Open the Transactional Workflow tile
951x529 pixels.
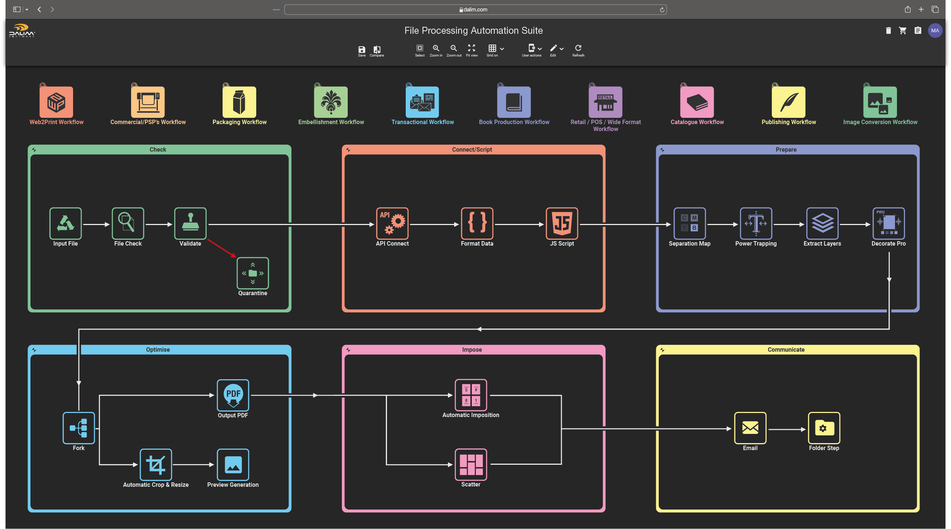422,102
